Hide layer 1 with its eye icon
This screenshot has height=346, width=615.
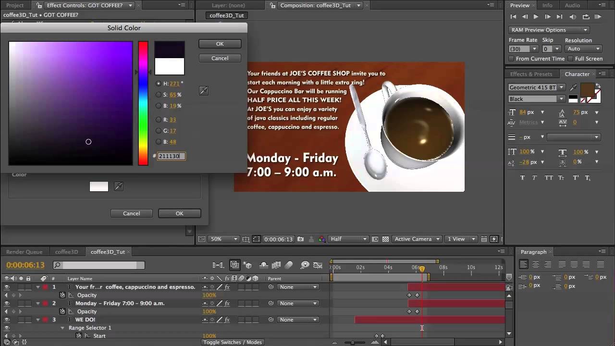pyautogui.click(x=7, y=287)
